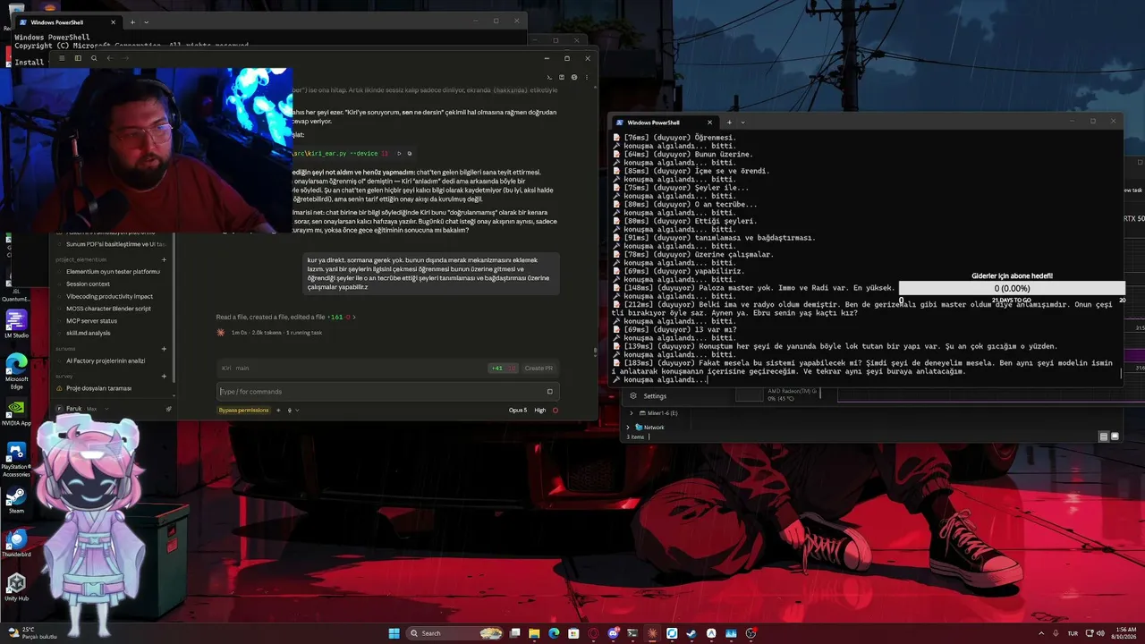This screenshot has height=644, width=1145.
Task: Open a new tab in right PowerShell window
Action: 729,123
